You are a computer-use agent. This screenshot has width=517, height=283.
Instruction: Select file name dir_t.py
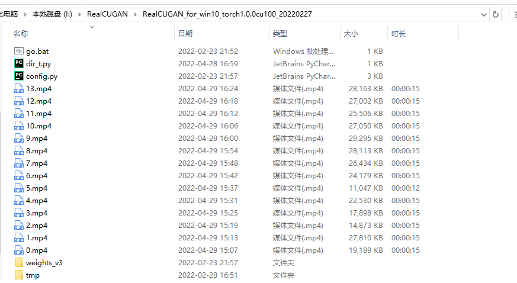tap(38, 64)
